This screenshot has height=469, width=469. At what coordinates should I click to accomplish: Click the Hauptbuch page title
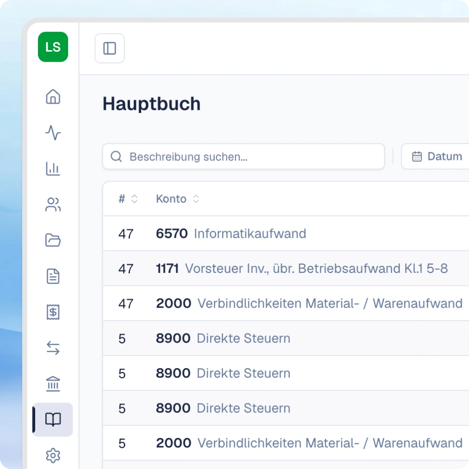coord(151,104)
